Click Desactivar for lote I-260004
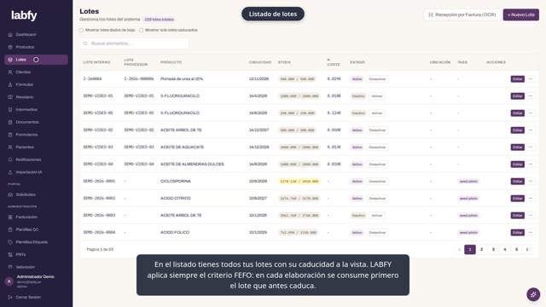 pos(377,79)
